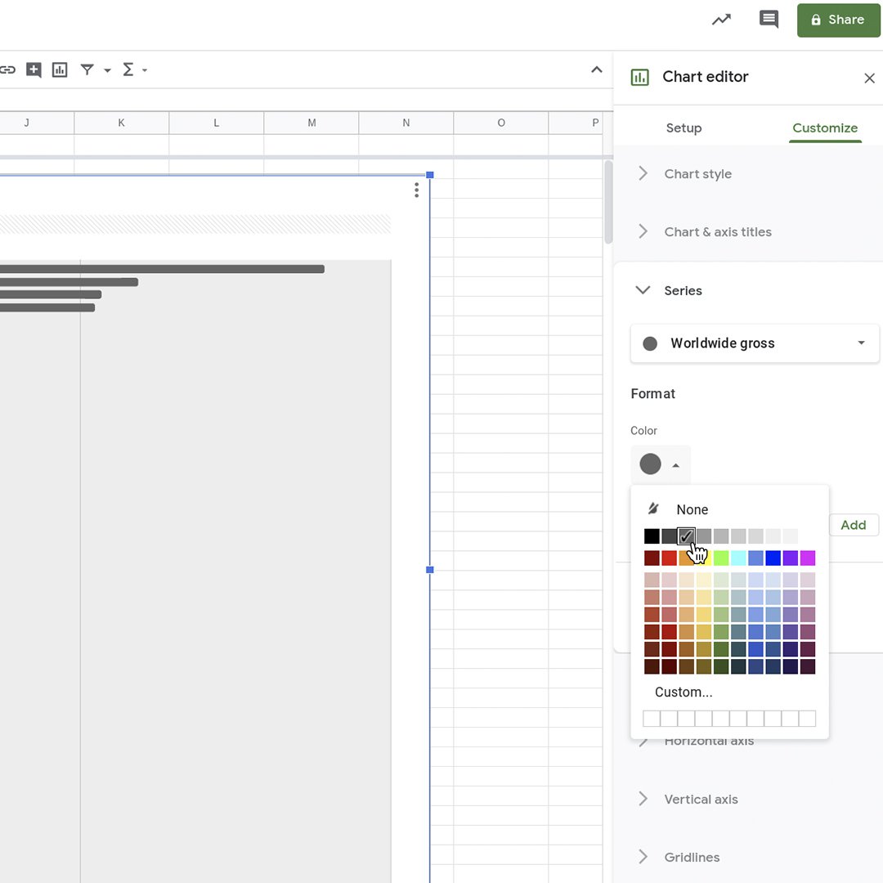
Task: Click the chart's top-right resize handle
Action: [430, 175]
